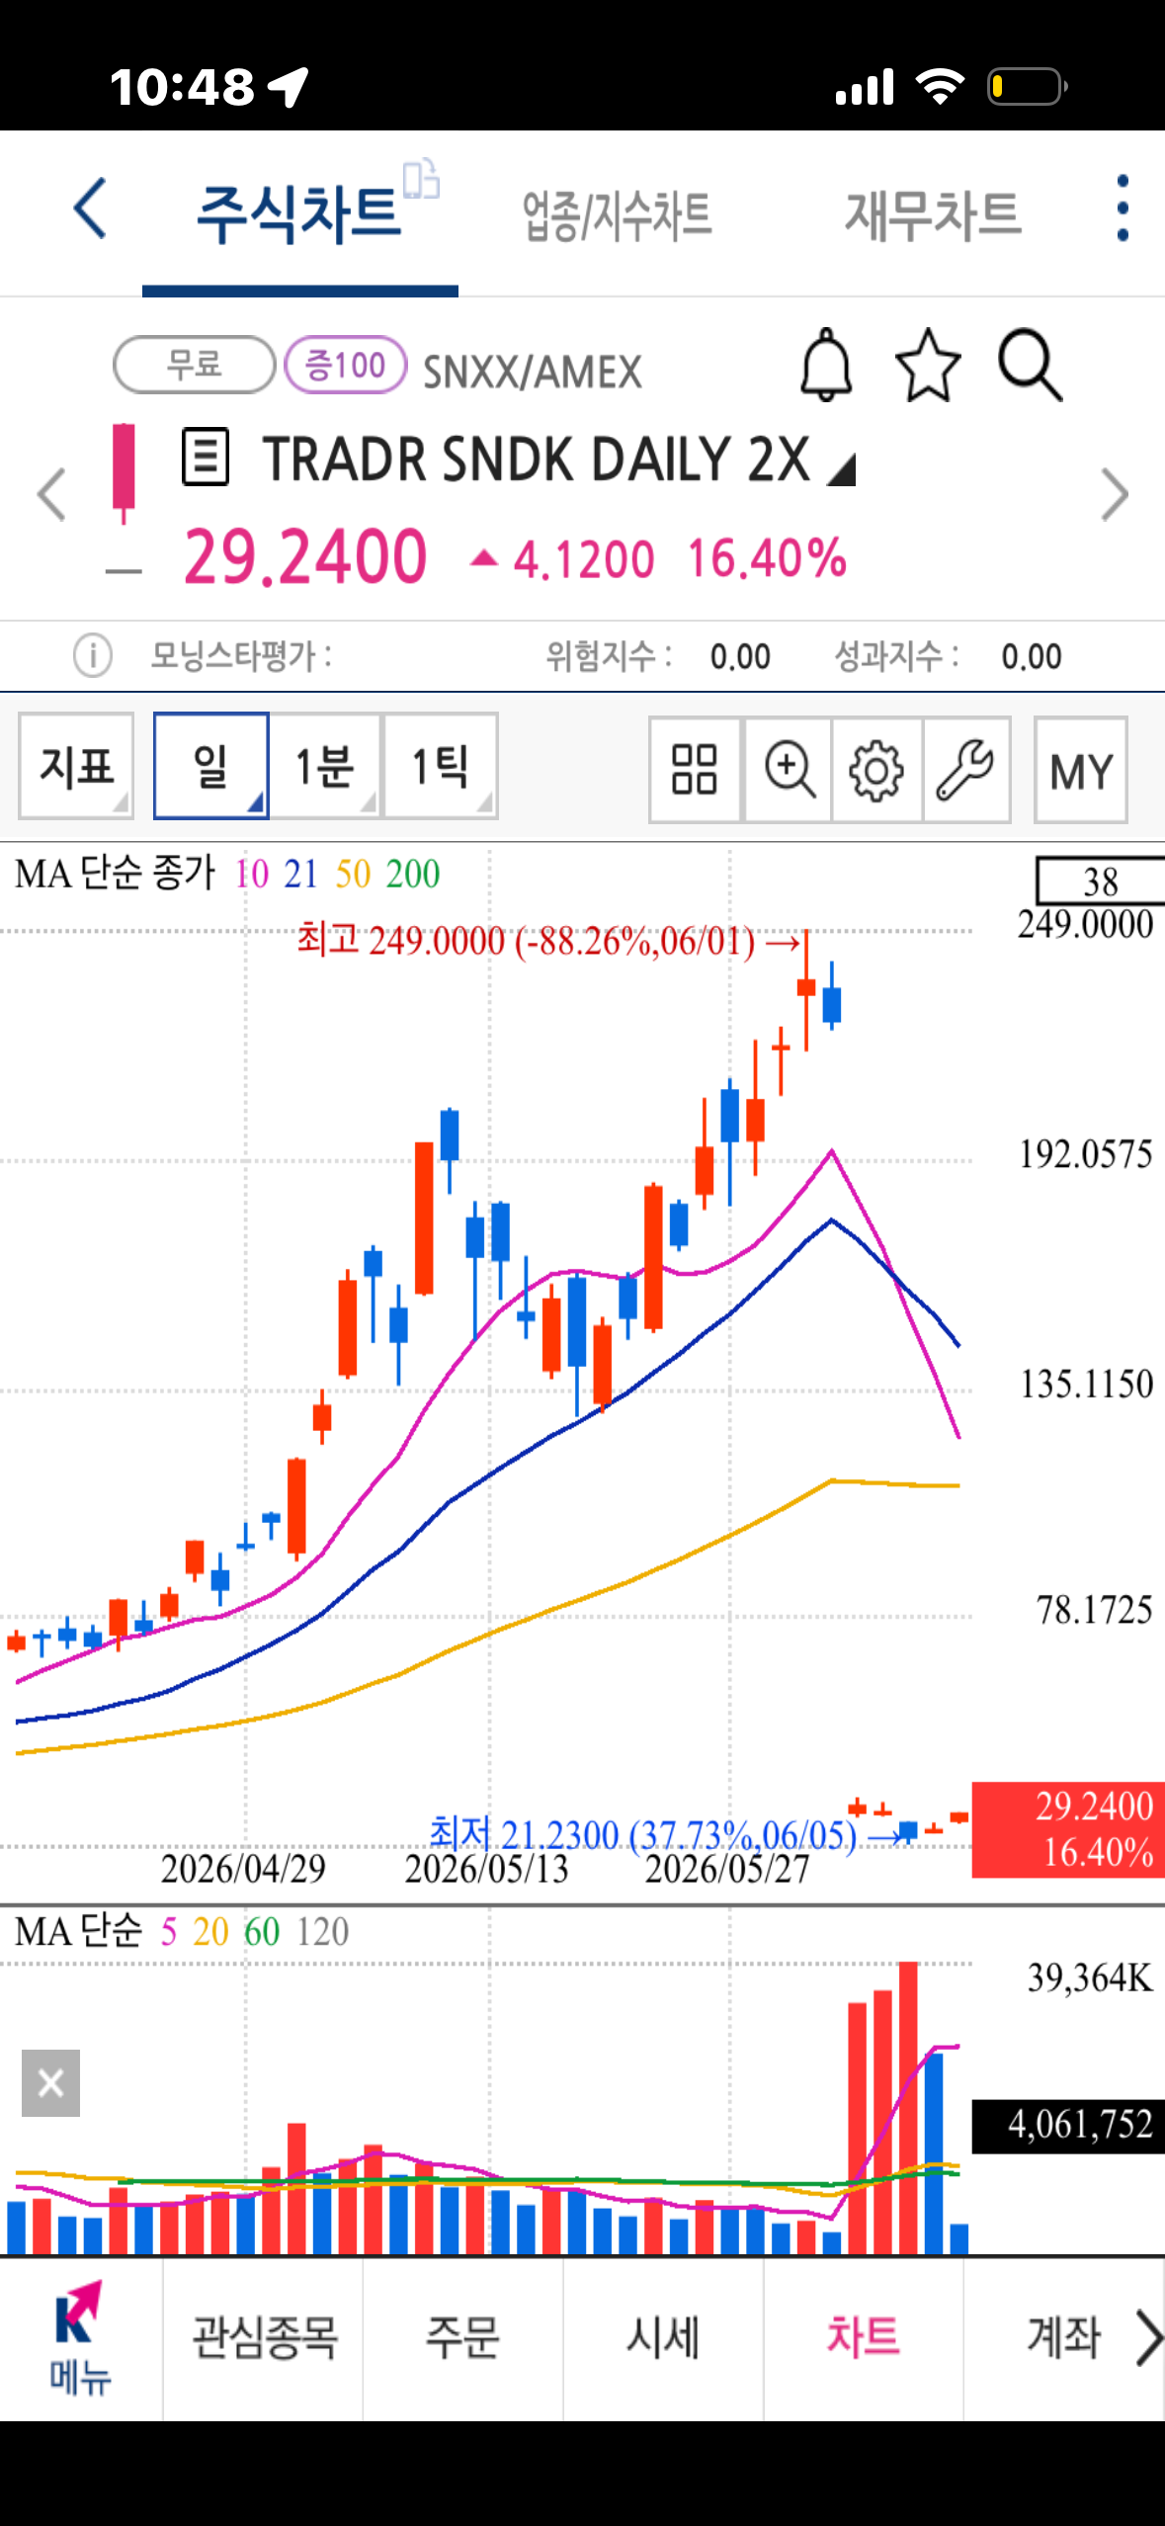The width and height of the screenshot is (1165, 2526).
Task: Tap the 성과지수 performance index value
Action: pos(1031,656)
